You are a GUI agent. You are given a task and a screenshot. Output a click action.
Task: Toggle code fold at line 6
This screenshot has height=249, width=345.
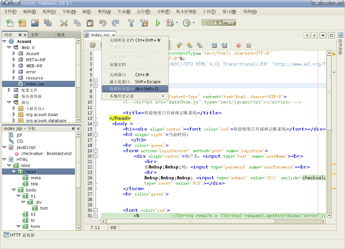tap(96, 81)
